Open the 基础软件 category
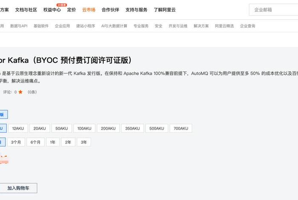Viewport: 298px width, 200px height. coord(41,26)
